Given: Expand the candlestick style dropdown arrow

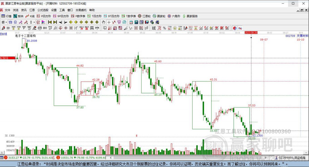Looking at the screenshot, I should click(34, 22).
